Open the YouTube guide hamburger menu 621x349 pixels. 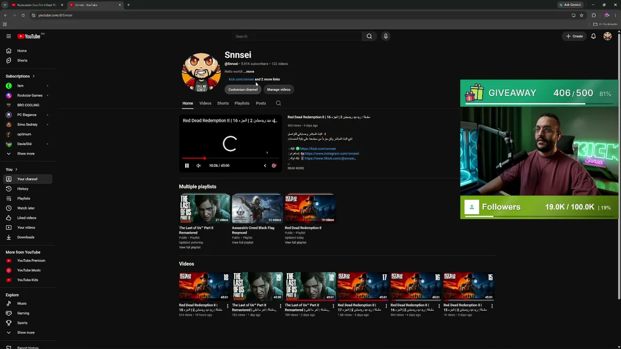[x=9, y=36]
